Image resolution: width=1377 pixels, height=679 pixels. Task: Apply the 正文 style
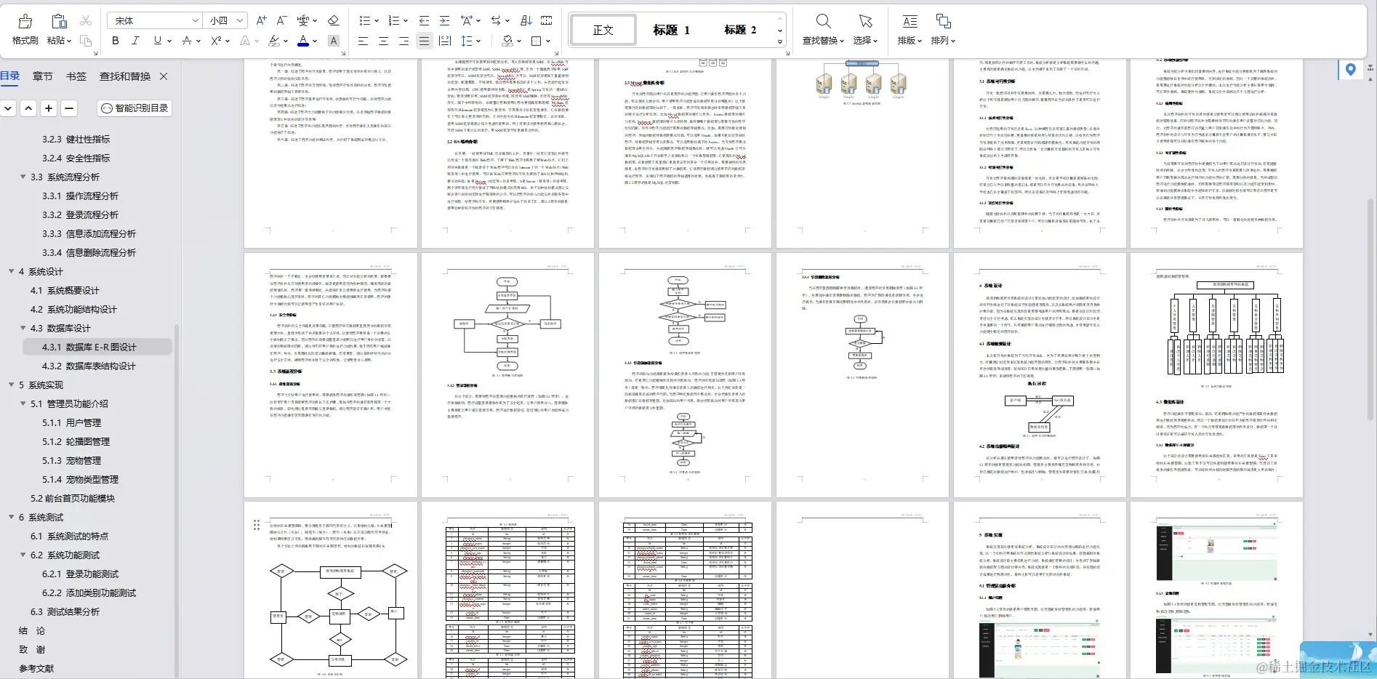(603, 30)
